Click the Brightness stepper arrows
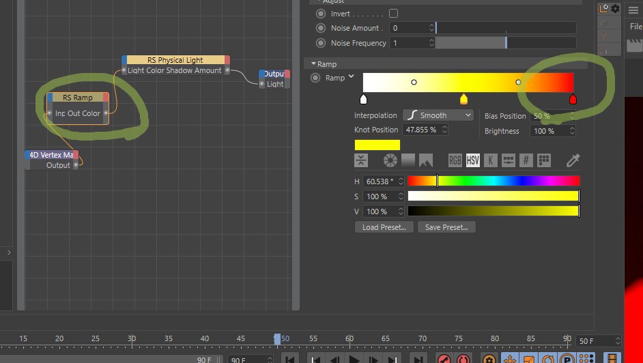This screenshot has width=643, height=363. pyautogui.click(x=572, y=131)
